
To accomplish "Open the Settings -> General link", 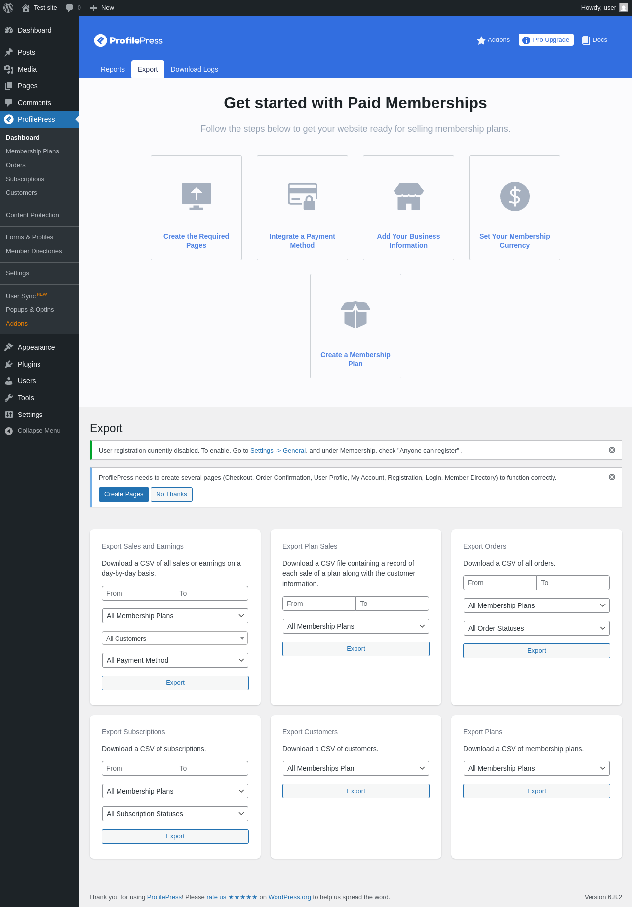I will tap(278, 451).
